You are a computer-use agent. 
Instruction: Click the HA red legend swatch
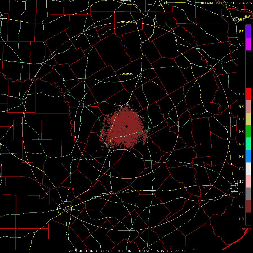click(248, 94)
